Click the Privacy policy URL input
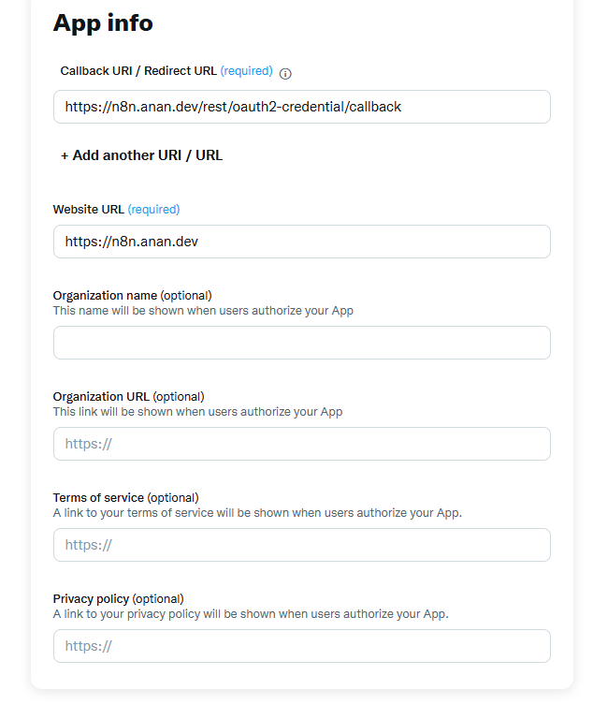593x705 pixels. (x=301, y=646)
